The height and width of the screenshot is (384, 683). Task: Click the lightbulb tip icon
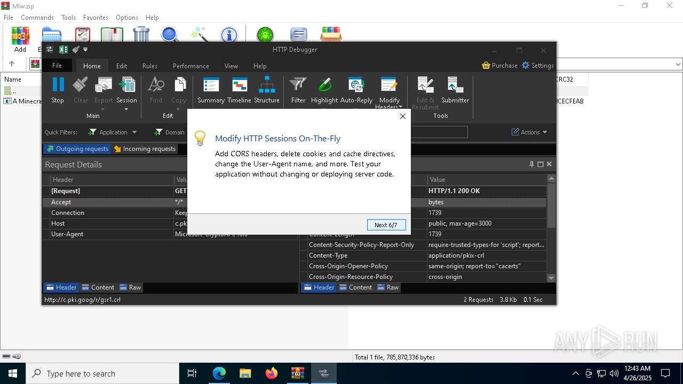200,138
